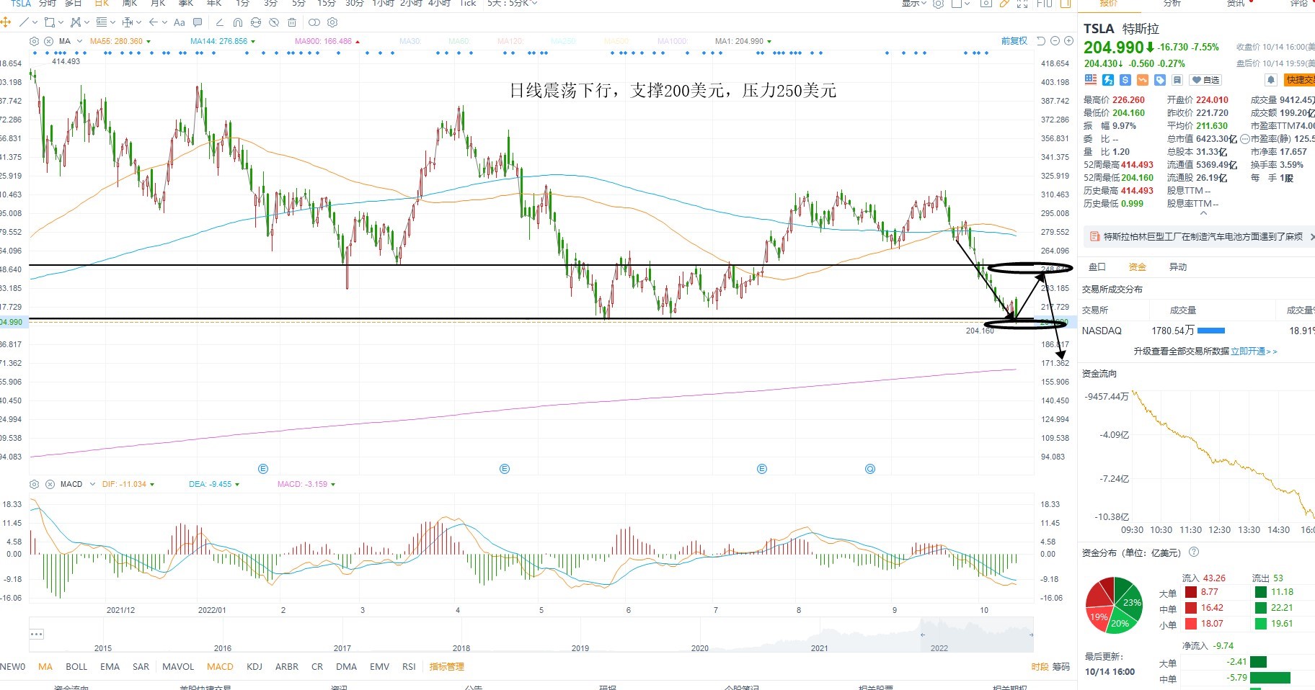Select the measurement range tool

point(128,22)
